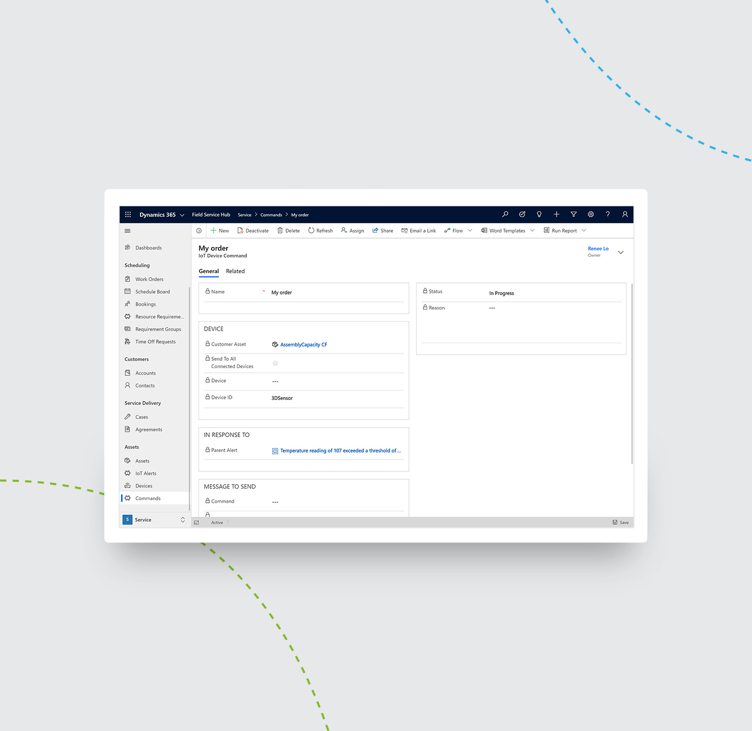Toggle the Send To All Connected Devices checkbox
This screenshot has width=752, height=731.
(x=275, y=363)
